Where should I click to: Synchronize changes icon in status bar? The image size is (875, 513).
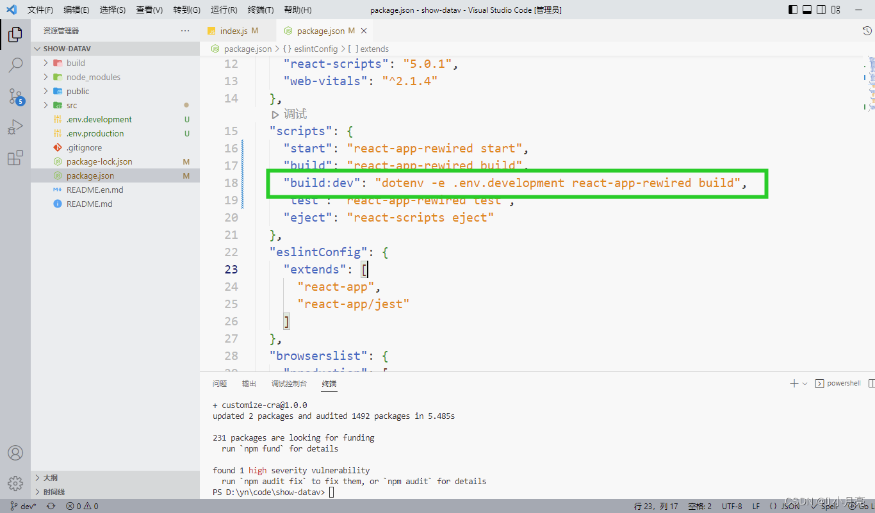[x=51, y=506]
